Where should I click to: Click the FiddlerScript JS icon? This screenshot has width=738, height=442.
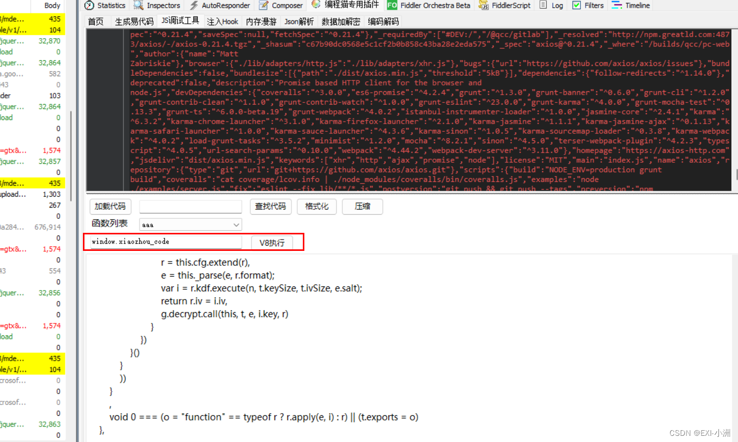tap(483, 5)
